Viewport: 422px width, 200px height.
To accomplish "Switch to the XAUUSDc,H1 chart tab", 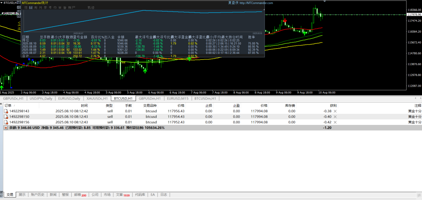I will coord(98,99).
